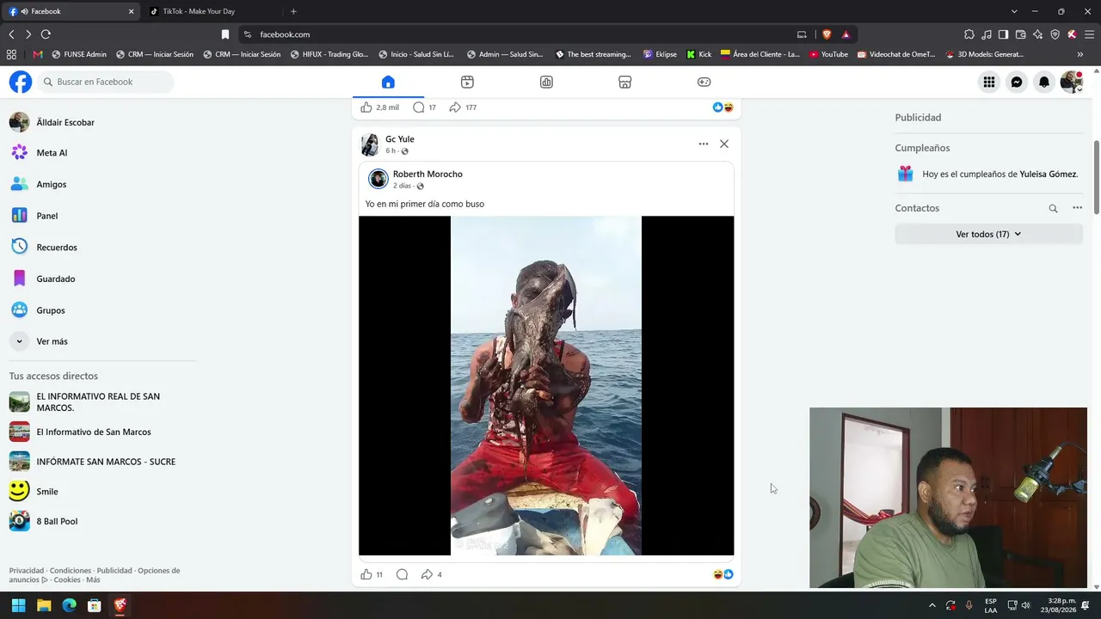Hide the Gc Yule post with X
This screenshot has height=619, width=1101.
tap(724, 144)
